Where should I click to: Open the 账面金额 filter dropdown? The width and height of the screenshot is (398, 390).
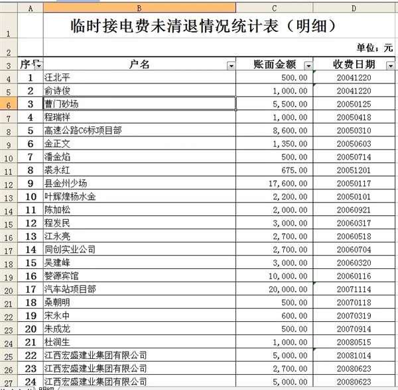[308, 66]
